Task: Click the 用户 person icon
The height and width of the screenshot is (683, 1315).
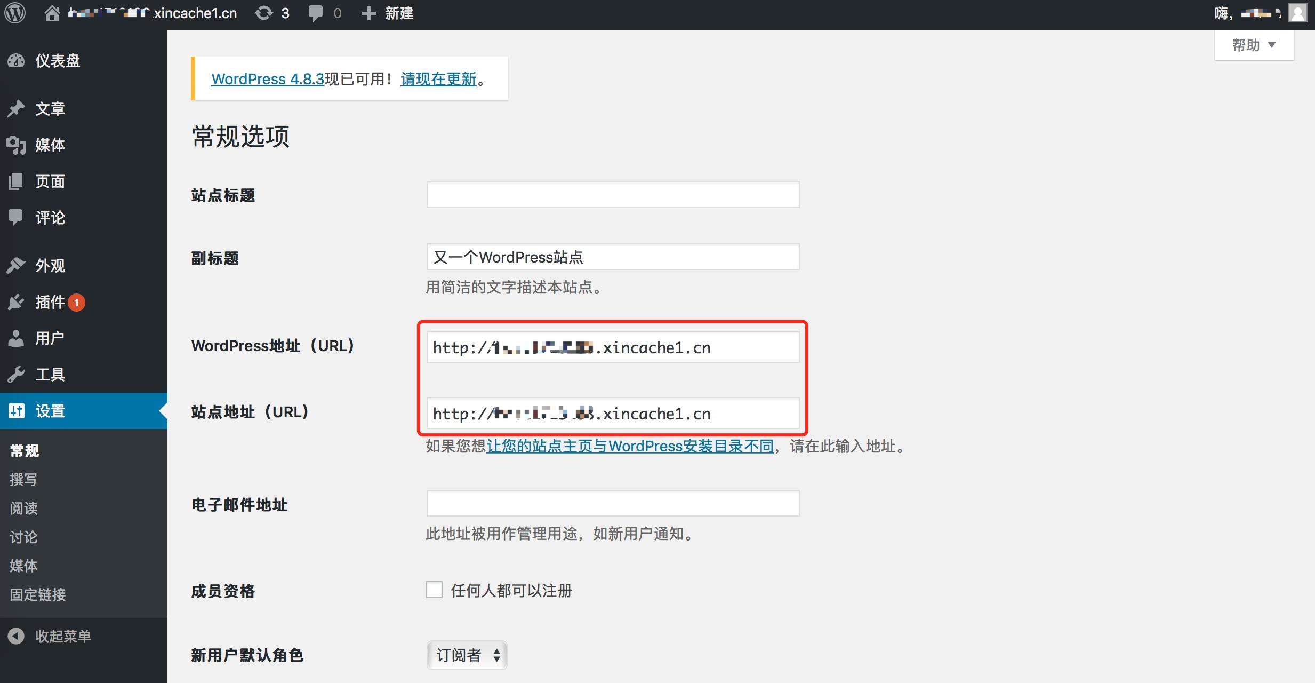Action: [x=16, y=338]
